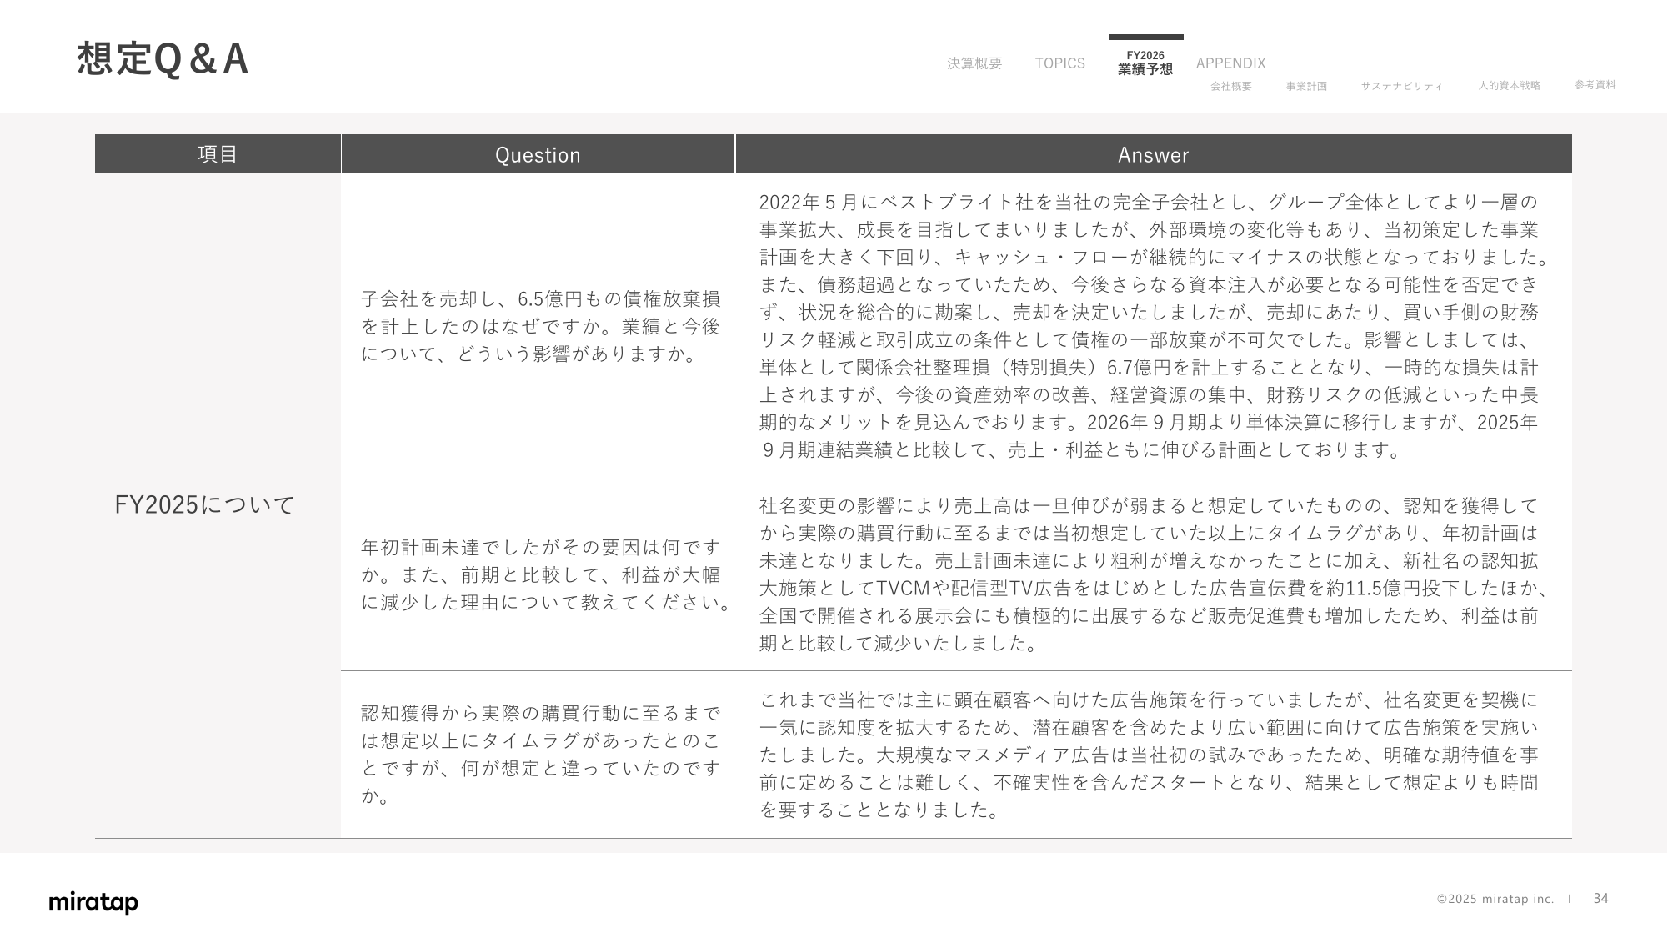Click the page number 34

pos(1600,899)
